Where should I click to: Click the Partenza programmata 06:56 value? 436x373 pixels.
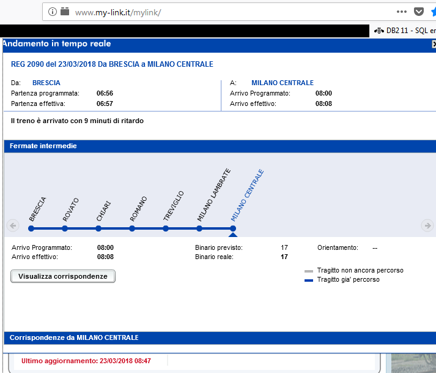(x=105, y=93)
